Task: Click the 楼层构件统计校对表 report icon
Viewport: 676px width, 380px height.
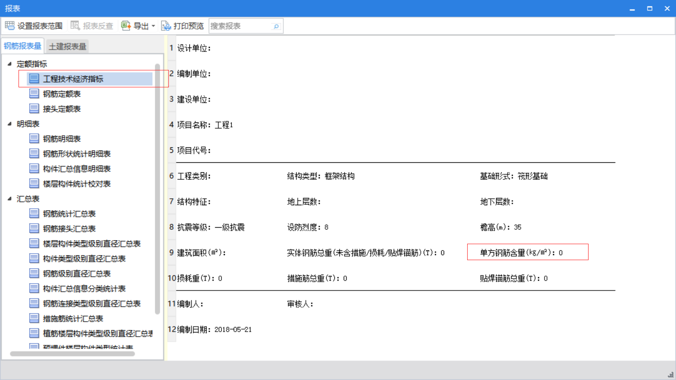Action: [x=34, y=184]
